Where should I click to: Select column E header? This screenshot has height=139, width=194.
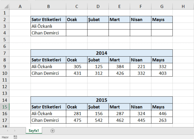pyautogui.click(x=119, y=6)
